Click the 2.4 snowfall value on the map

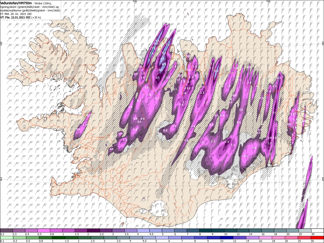[x=227, y=142]
